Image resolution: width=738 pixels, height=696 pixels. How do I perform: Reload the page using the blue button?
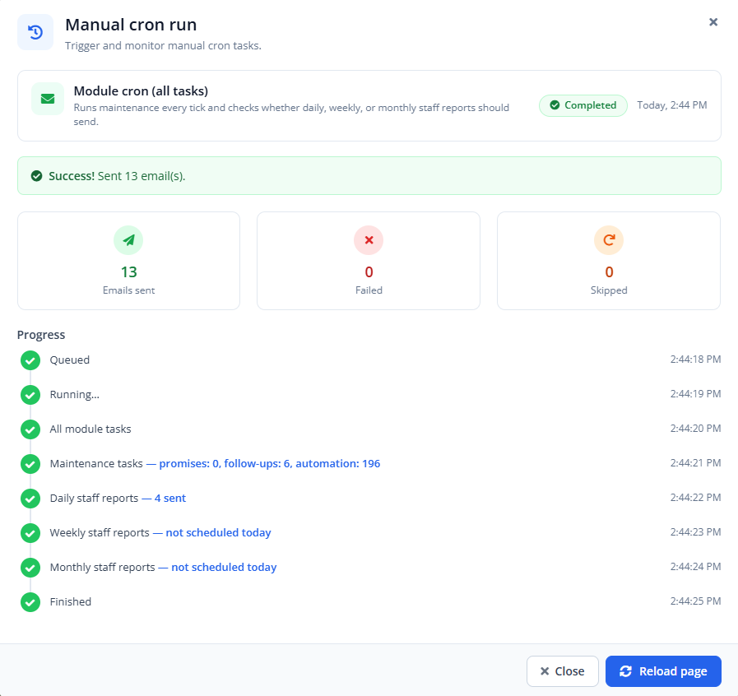coord(663,671)
